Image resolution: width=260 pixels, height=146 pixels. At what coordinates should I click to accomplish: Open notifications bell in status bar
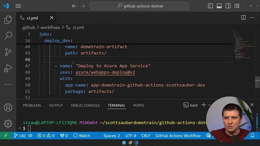(x=252, y=135)
